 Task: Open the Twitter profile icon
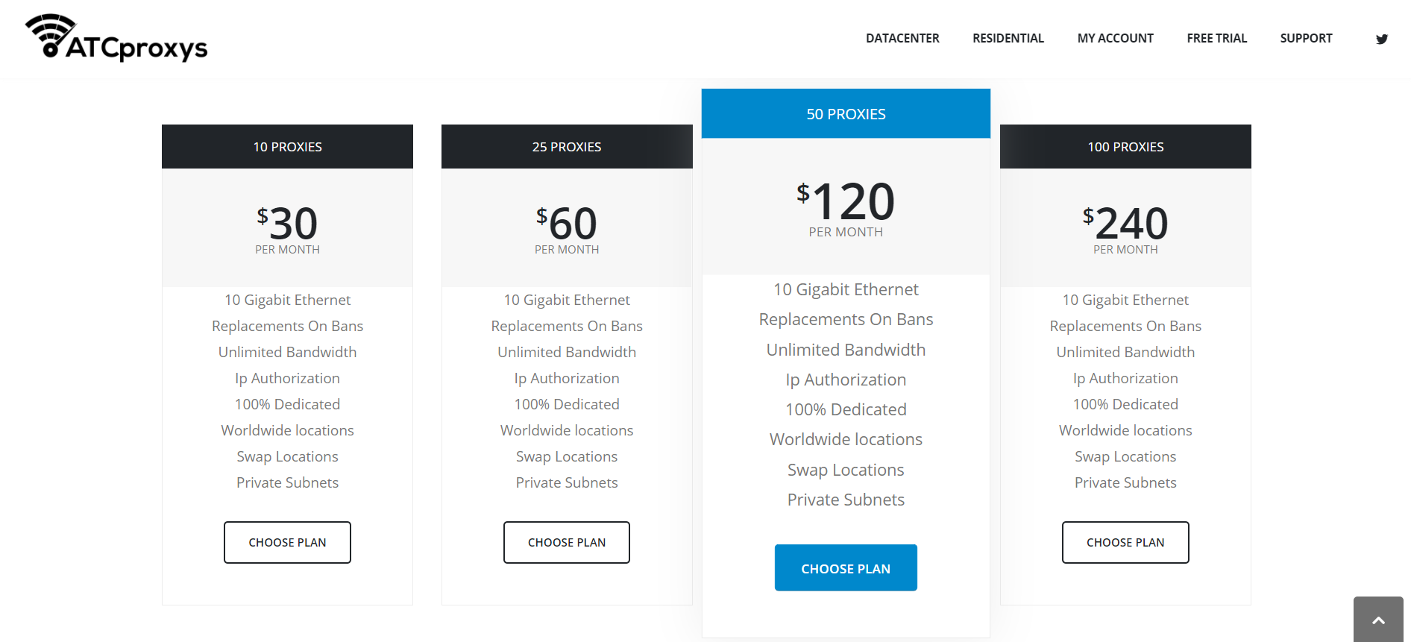coord(1382,38)
